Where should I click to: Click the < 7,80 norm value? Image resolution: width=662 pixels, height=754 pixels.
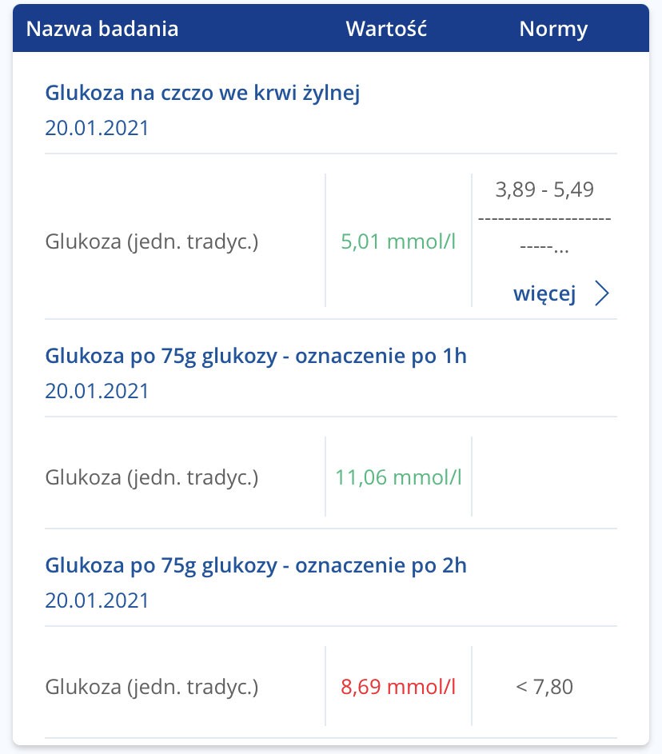(x=544, y=686)
